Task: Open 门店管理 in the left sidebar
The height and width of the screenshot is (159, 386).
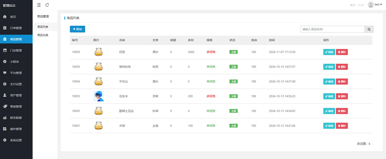Action: [16, 51]
